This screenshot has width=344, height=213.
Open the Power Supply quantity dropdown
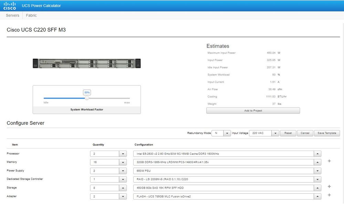(x=123, y=171)
